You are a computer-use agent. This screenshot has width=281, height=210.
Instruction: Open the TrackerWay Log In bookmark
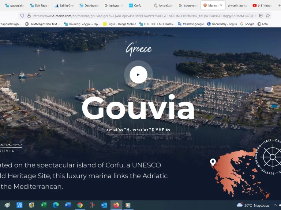point(222,24)
